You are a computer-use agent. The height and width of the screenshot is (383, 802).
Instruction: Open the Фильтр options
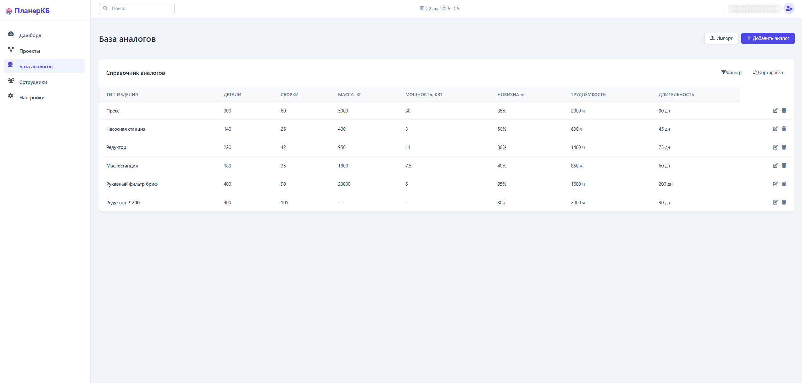point(731,73)
